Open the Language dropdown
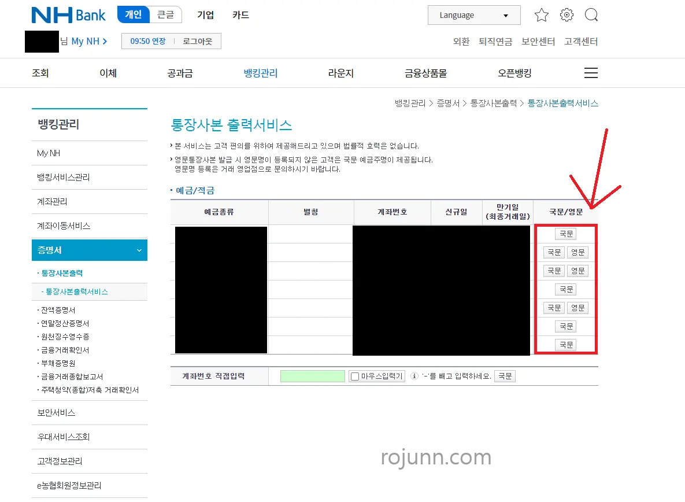685x502 pixels. [x=474, y=14]
